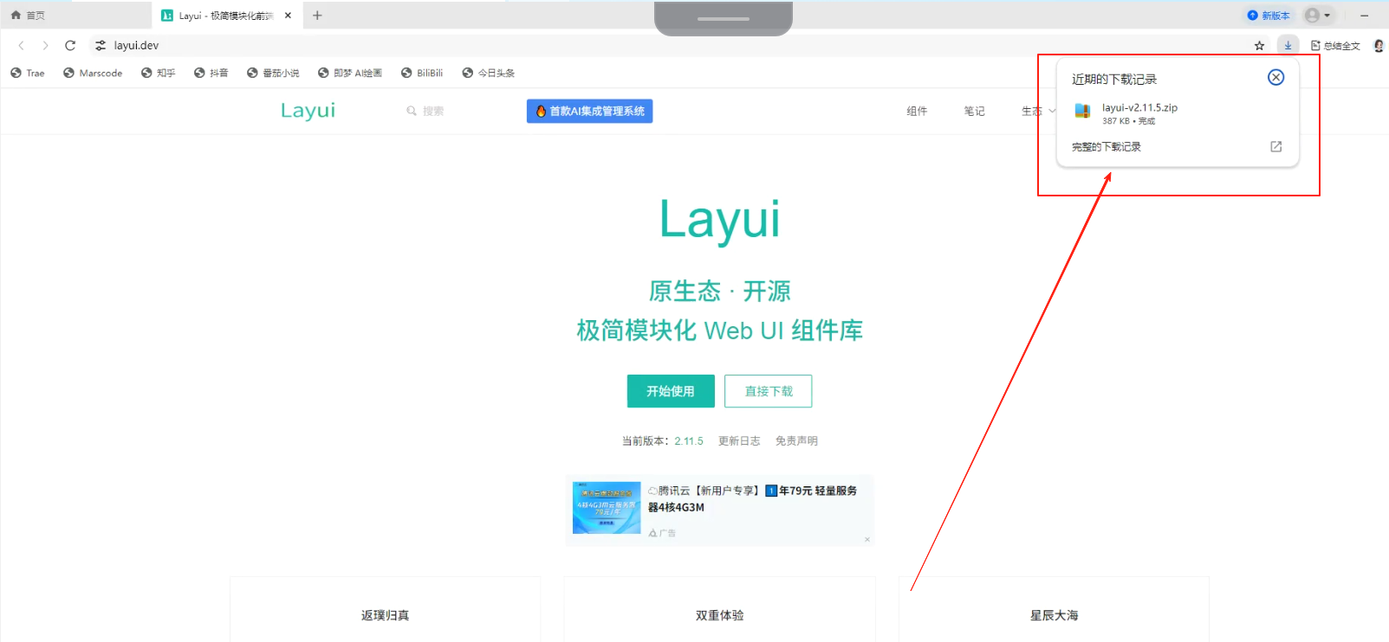The height and width of the screenshot is (642, 1389).
Task: Click 星辰大海 card
Action: (x=1054, y=610)
